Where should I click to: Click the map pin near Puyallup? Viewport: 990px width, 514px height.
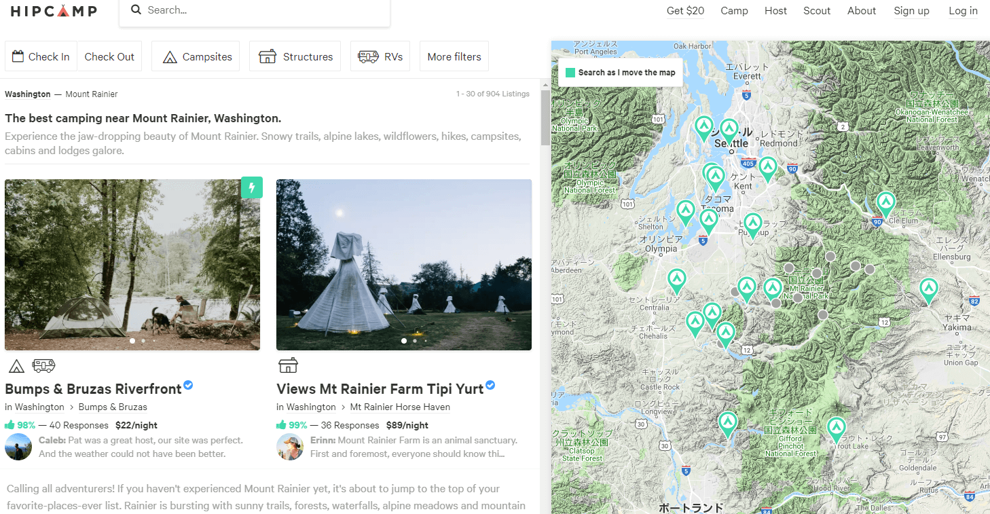752,225
